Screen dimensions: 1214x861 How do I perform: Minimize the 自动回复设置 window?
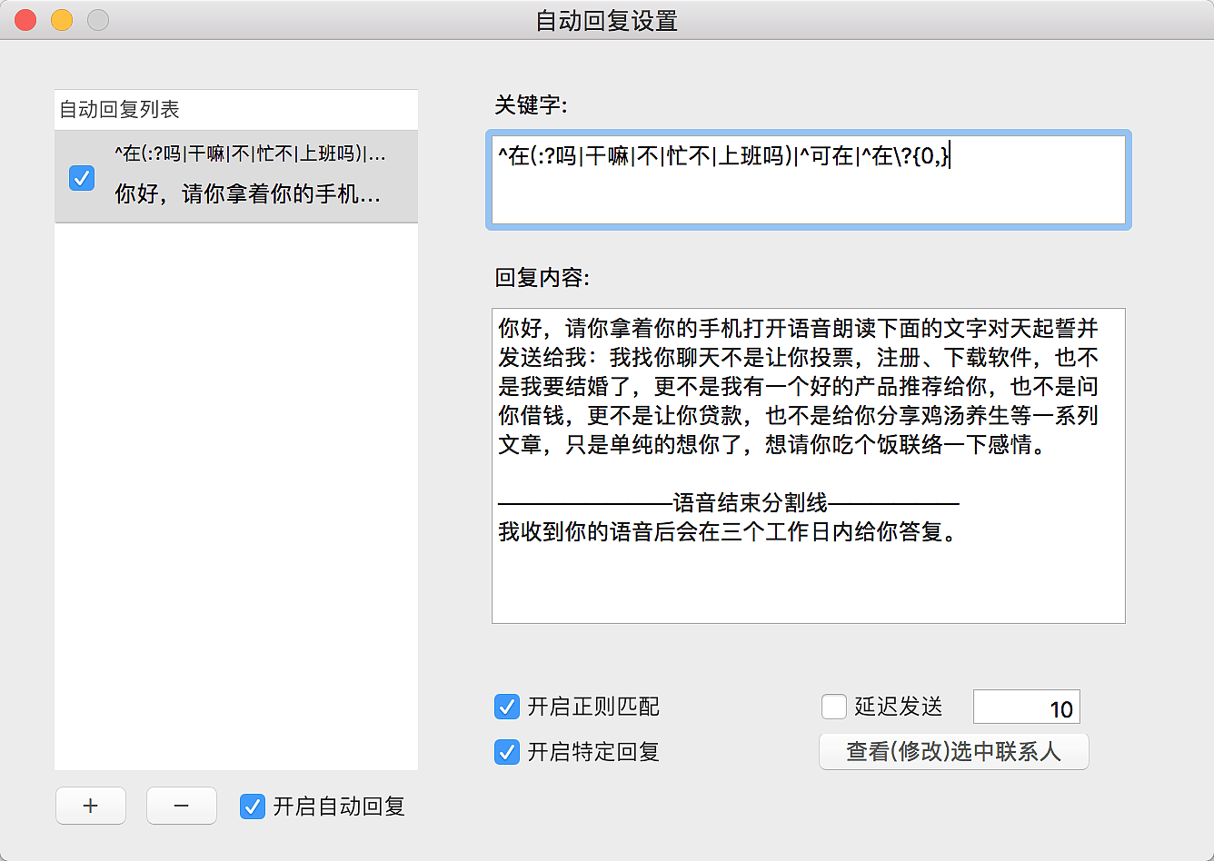tap(62, 20)
